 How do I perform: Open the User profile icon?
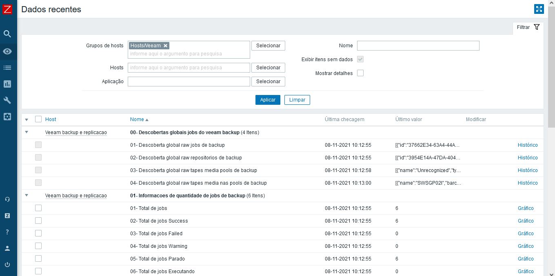(x=7, y=248)
